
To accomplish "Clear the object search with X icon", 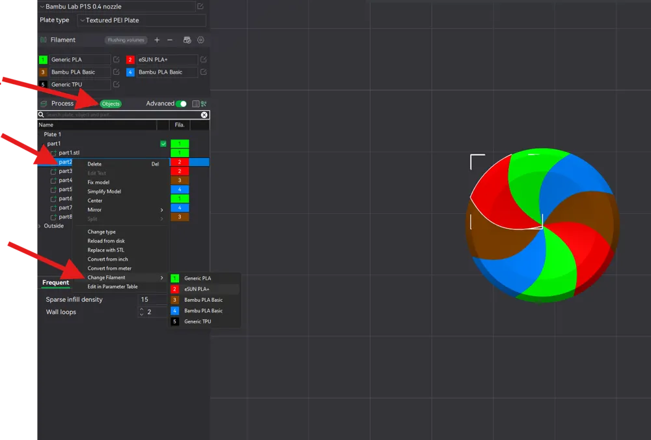I will pyautogui.click(x=204, y=115).
